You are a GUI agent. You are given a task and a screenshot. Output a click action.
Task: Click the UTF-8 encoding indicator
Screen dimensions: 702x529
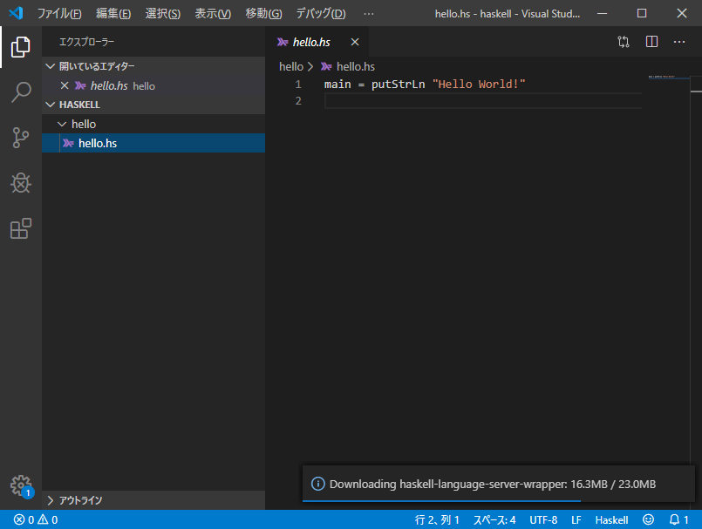[x=543, y=519]
